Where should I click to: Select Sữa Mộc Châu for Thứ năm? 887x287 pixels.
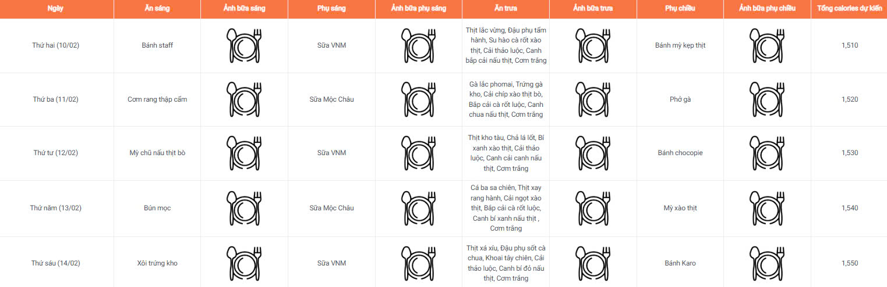tap(331, 208)
